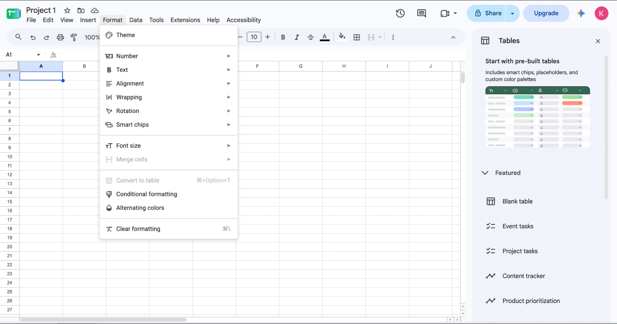Click the move to folder icon

tap(81, 11)
